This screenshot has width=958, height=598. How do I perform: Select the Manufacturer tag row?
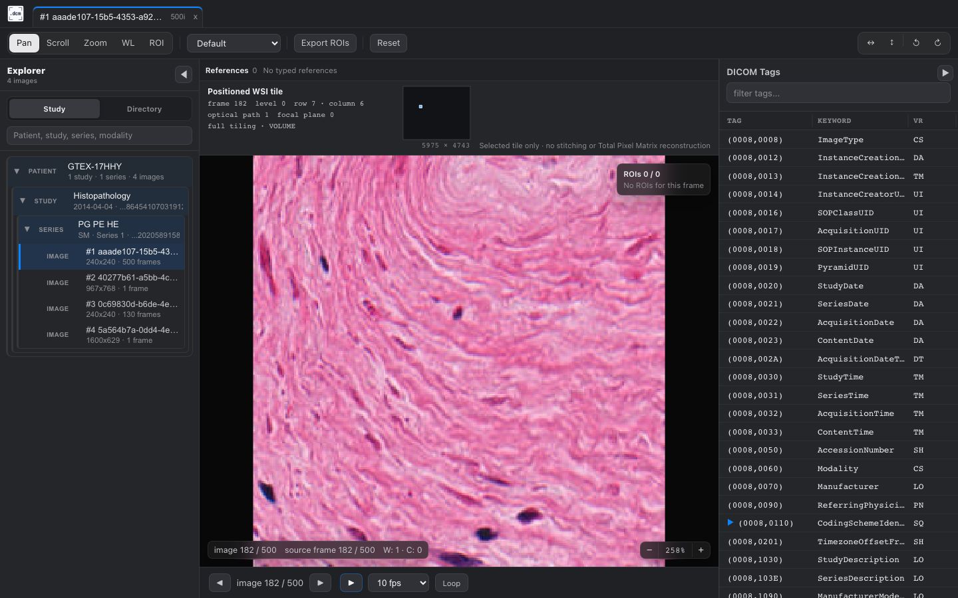coord(838,486)
